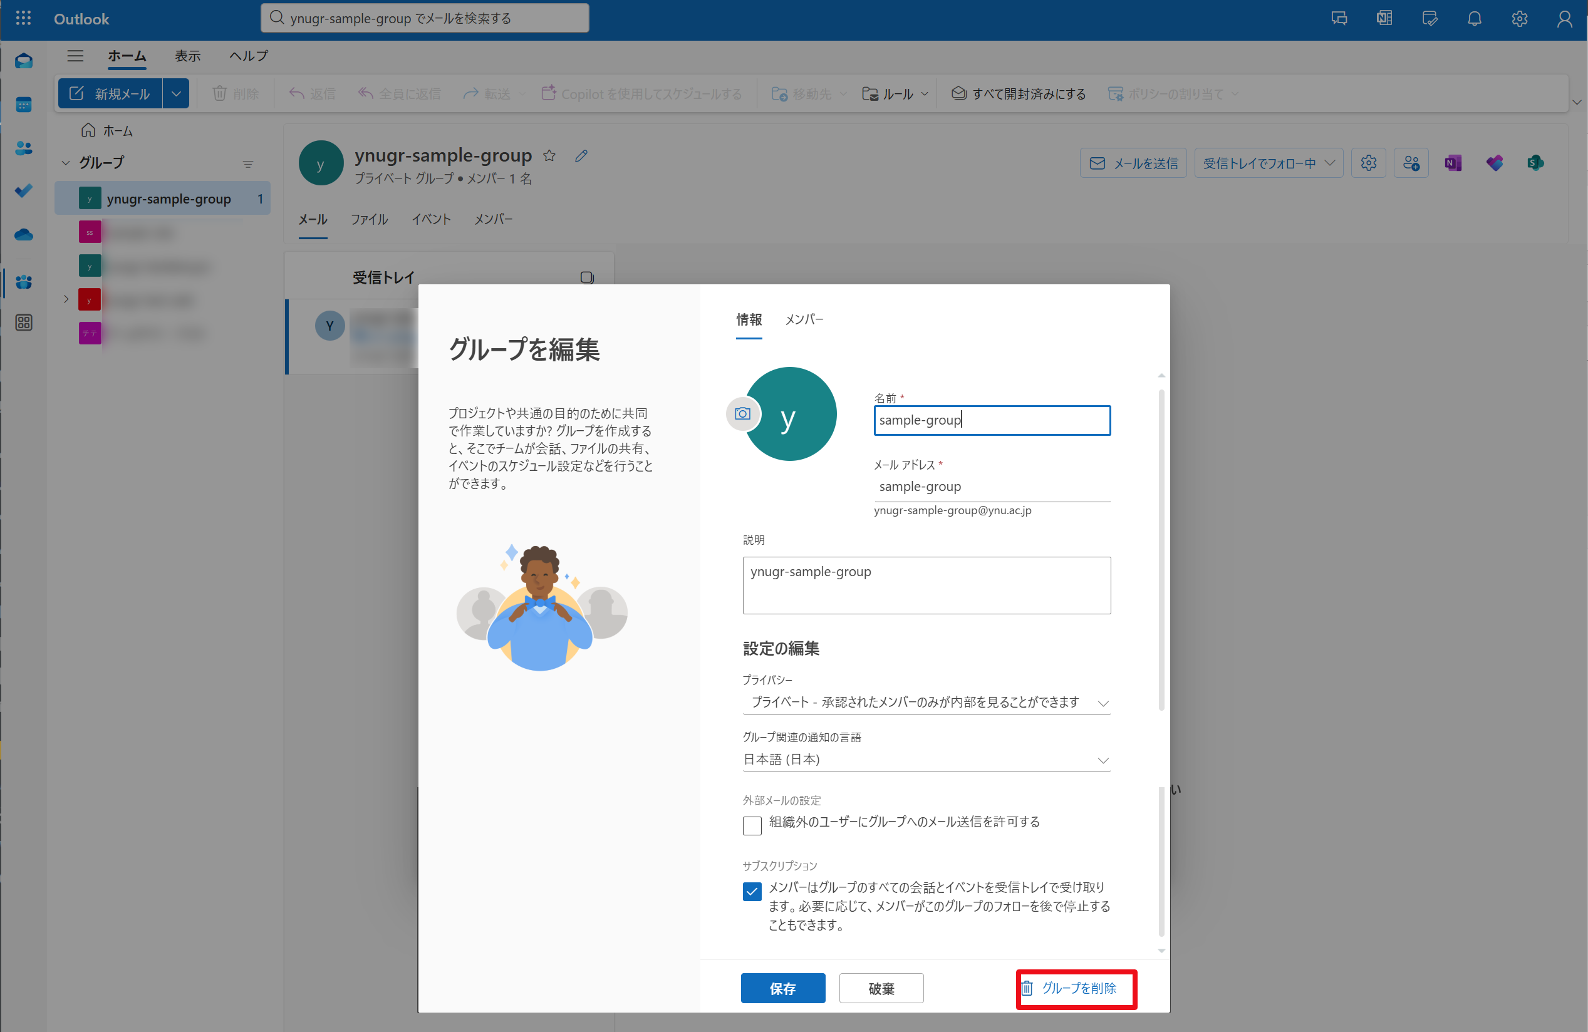Open the ヘルプ menu
This screenshot has height=1032, width=1588.
coord(247,56)
